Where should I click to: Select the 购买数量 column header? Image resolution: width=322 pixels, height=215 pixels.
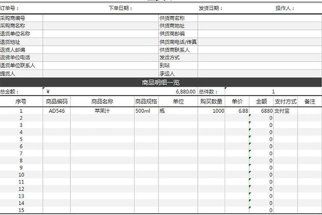211,101
